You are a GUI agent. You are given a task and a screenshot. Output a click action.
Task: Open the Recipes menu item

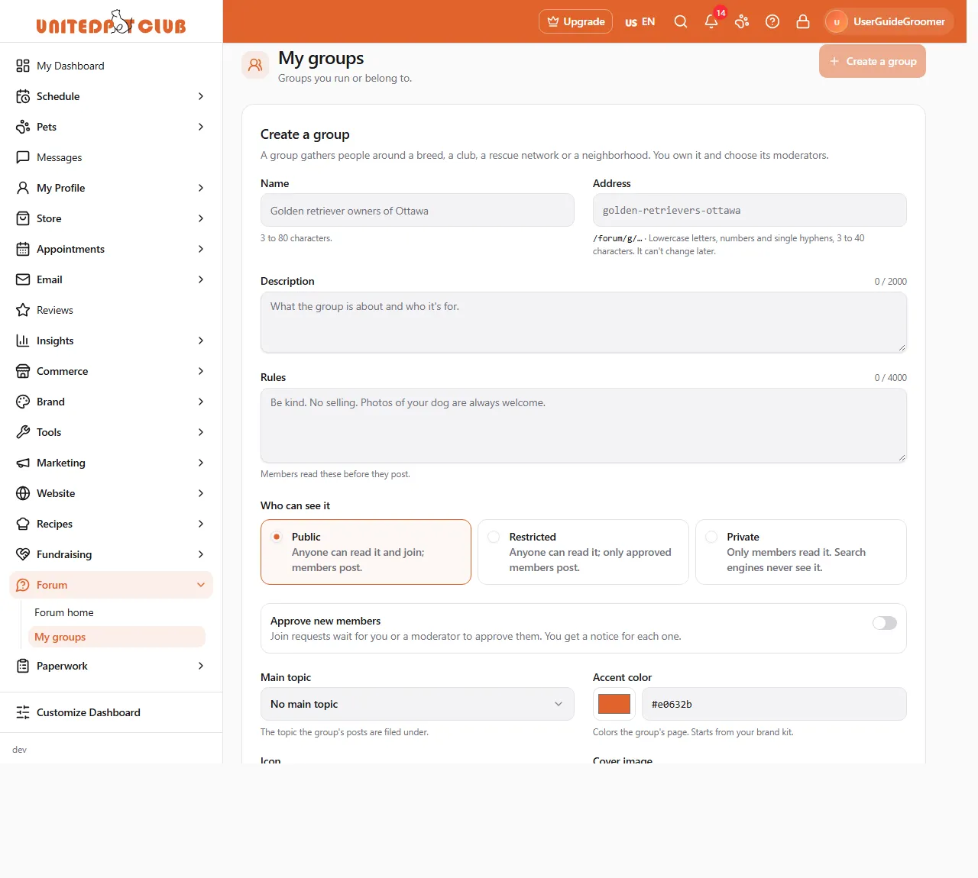[111, 524]
